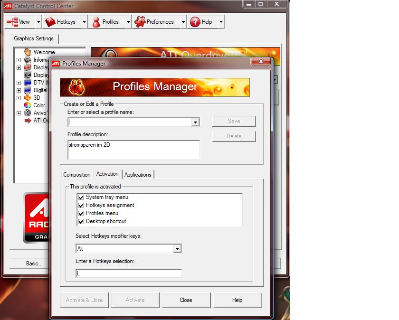Image resolution: width=399 pixels, height=320 pixels.
Task: Click the ATI Overdrive red arrow icon
Action: [28, 121]
